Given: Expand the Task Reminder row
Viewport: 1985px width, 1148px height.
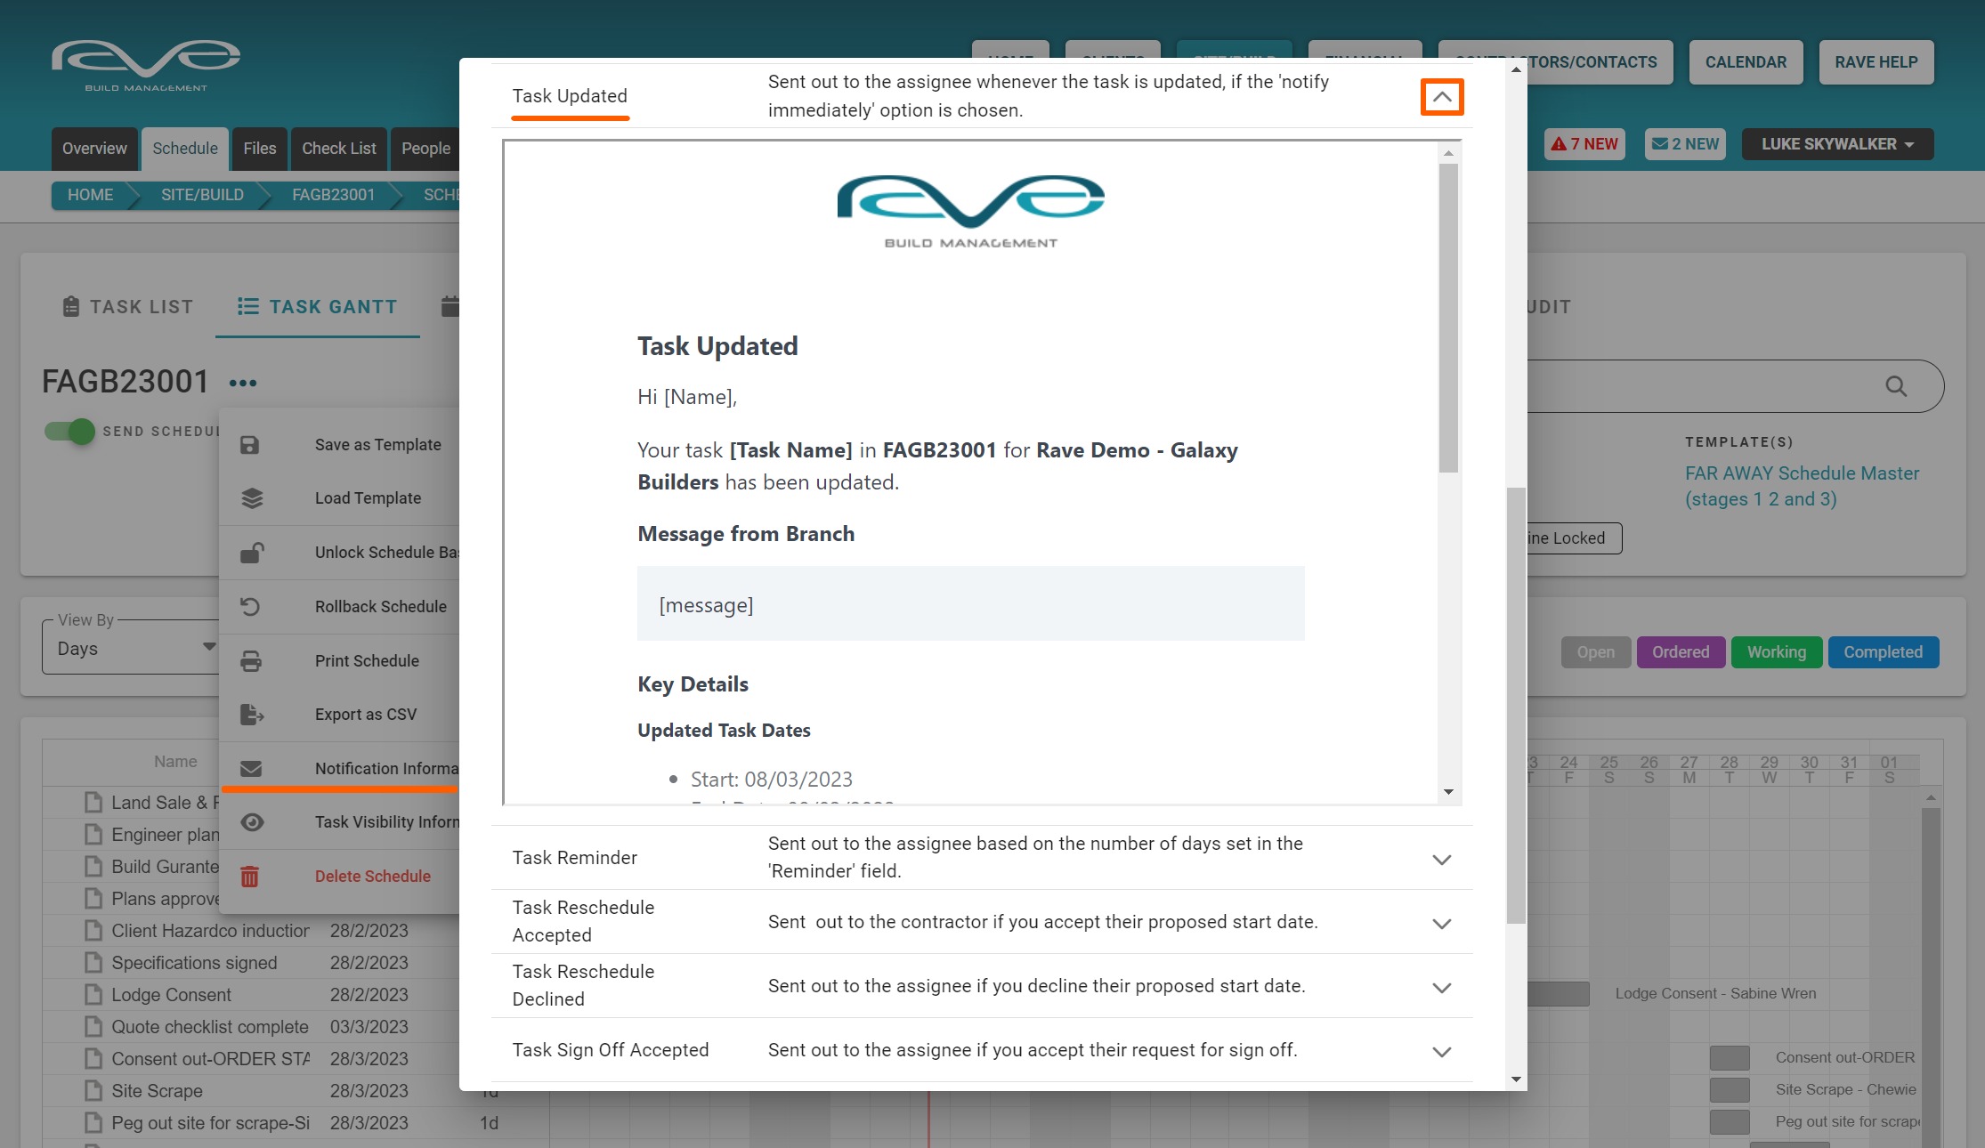Looking at the screenshot, I should point(1441,859).
